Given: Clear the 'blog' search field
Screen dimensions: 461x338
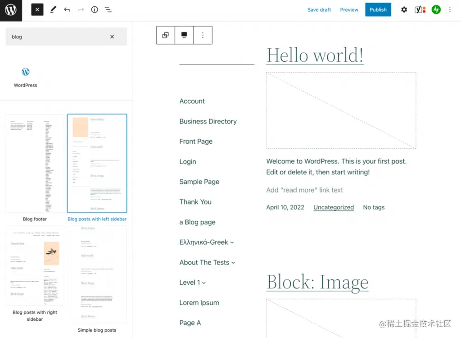Looking at the screenshot, I should click(x=112, y=37).
